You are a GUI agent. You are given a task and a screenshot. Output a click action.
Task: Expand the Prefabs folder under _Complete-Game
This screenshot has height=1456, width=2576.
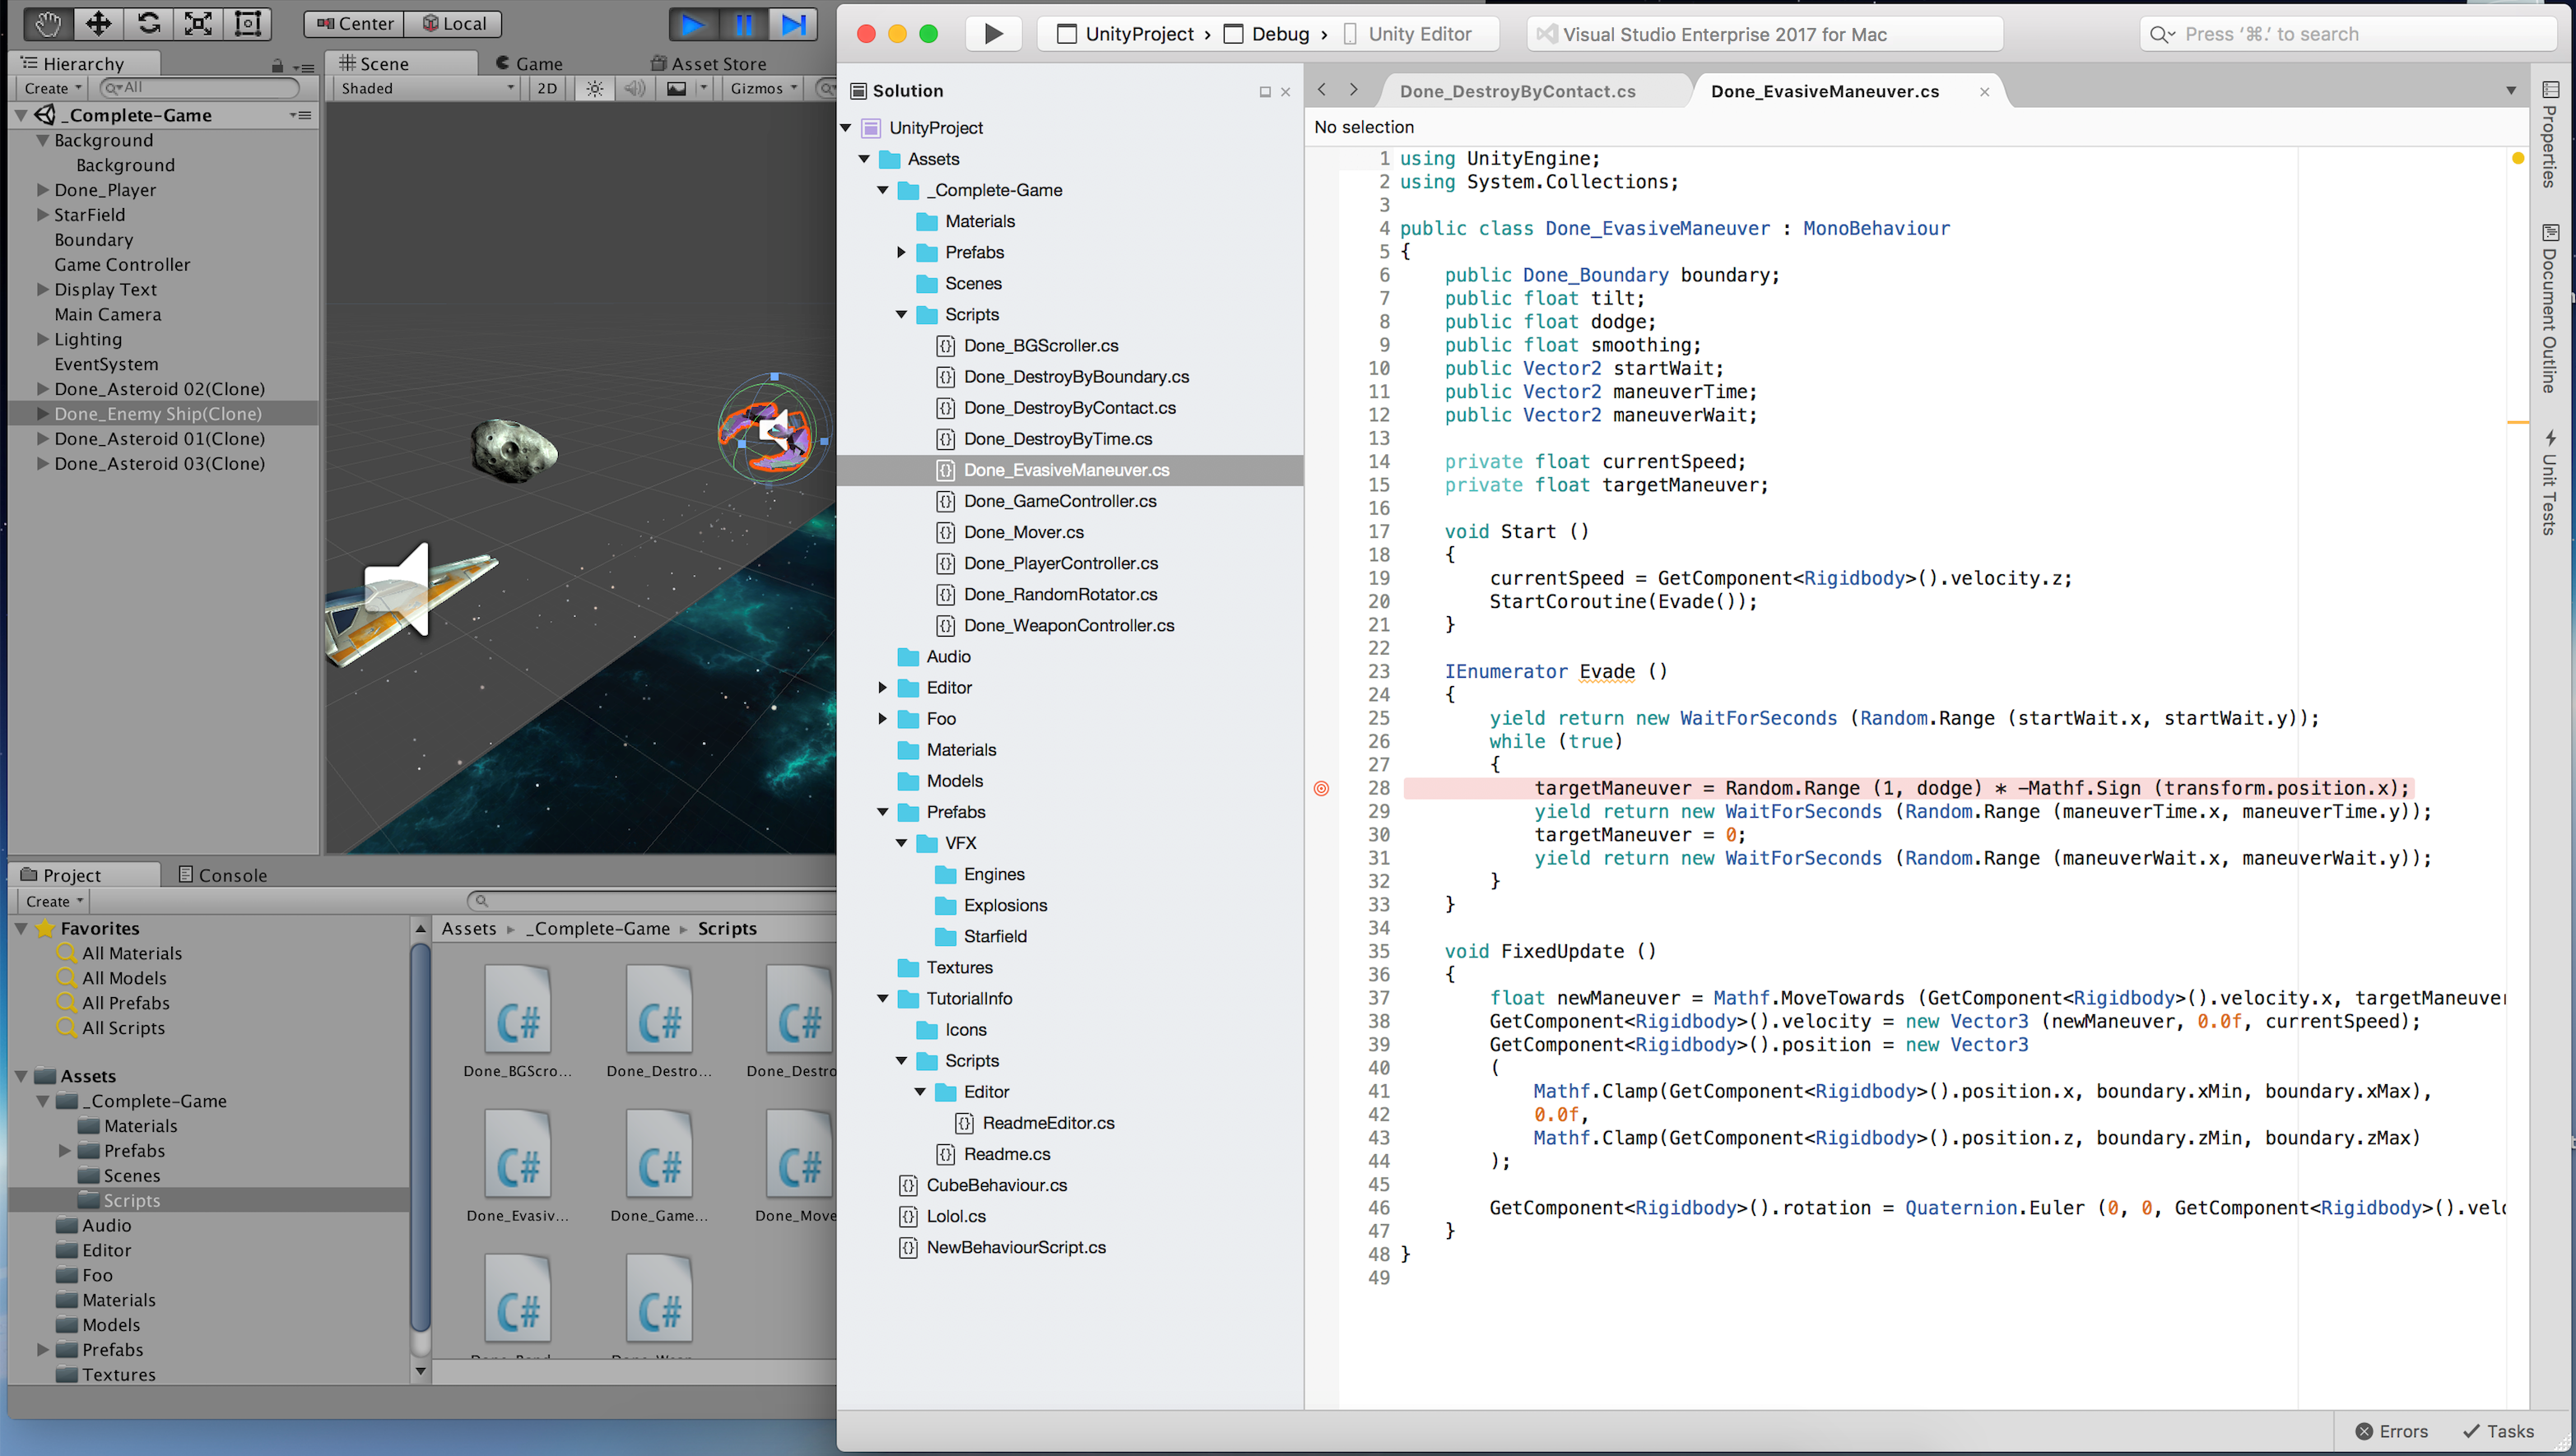coord(900,249)
